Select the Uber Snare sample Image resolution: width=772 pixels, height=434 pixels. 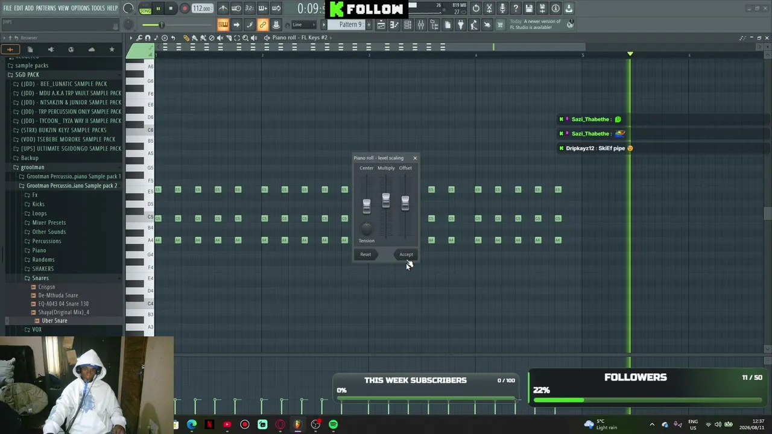click(x=54, y=321)
